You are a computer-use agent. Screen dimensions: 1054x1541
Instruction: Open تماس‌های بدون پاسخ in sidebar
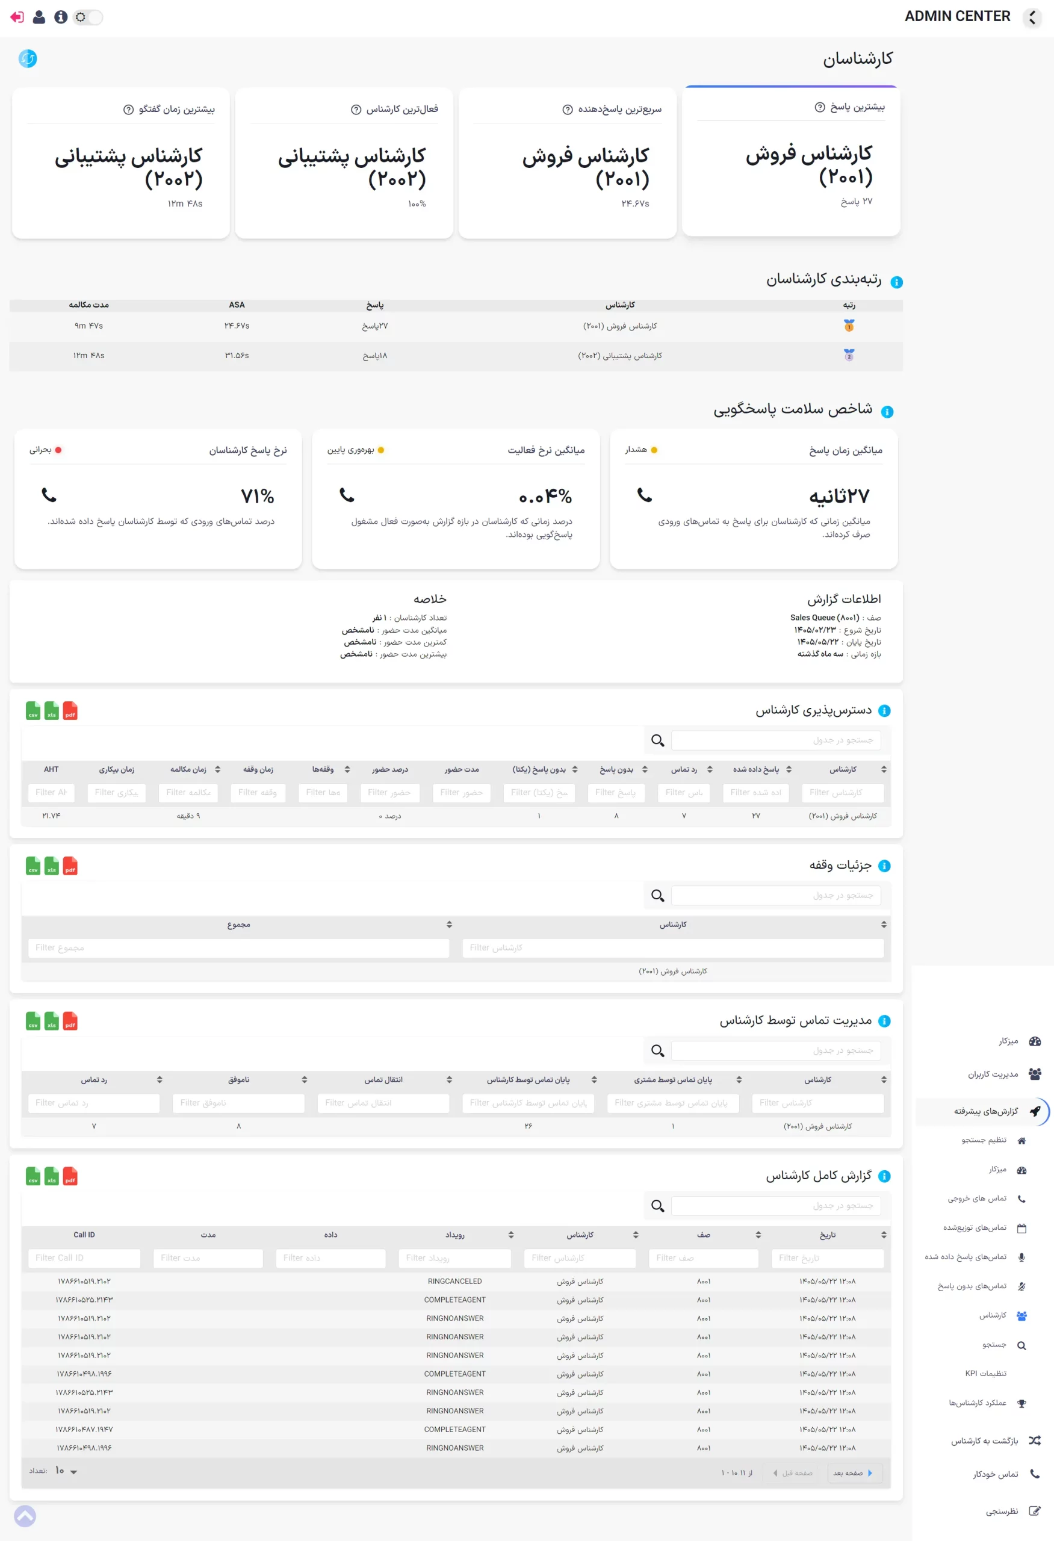click(x=982, y=1286)
